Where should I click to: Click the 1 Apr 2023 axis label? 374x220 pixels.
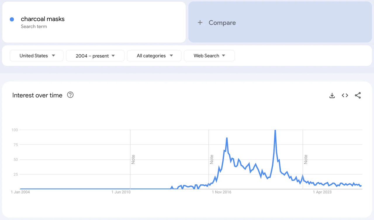pyautogui.click(x=322, y=192)
